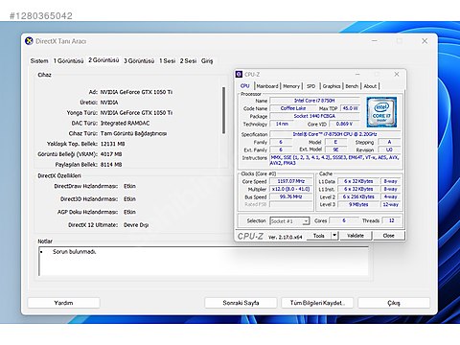Click the Validate button

[x=356, y=236]
